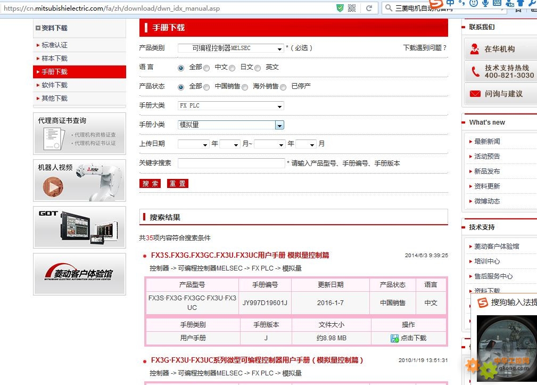Click the red 搜索 button
Viewport: 537px width, 385px height.
click(x=150, y=184)
